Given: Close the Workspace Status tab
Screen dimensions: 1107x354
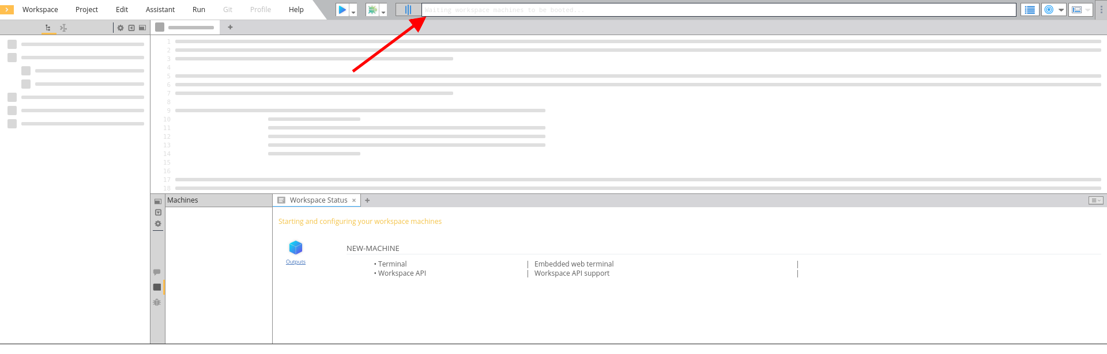Looking at the screenshot, I should coord(354,200).
